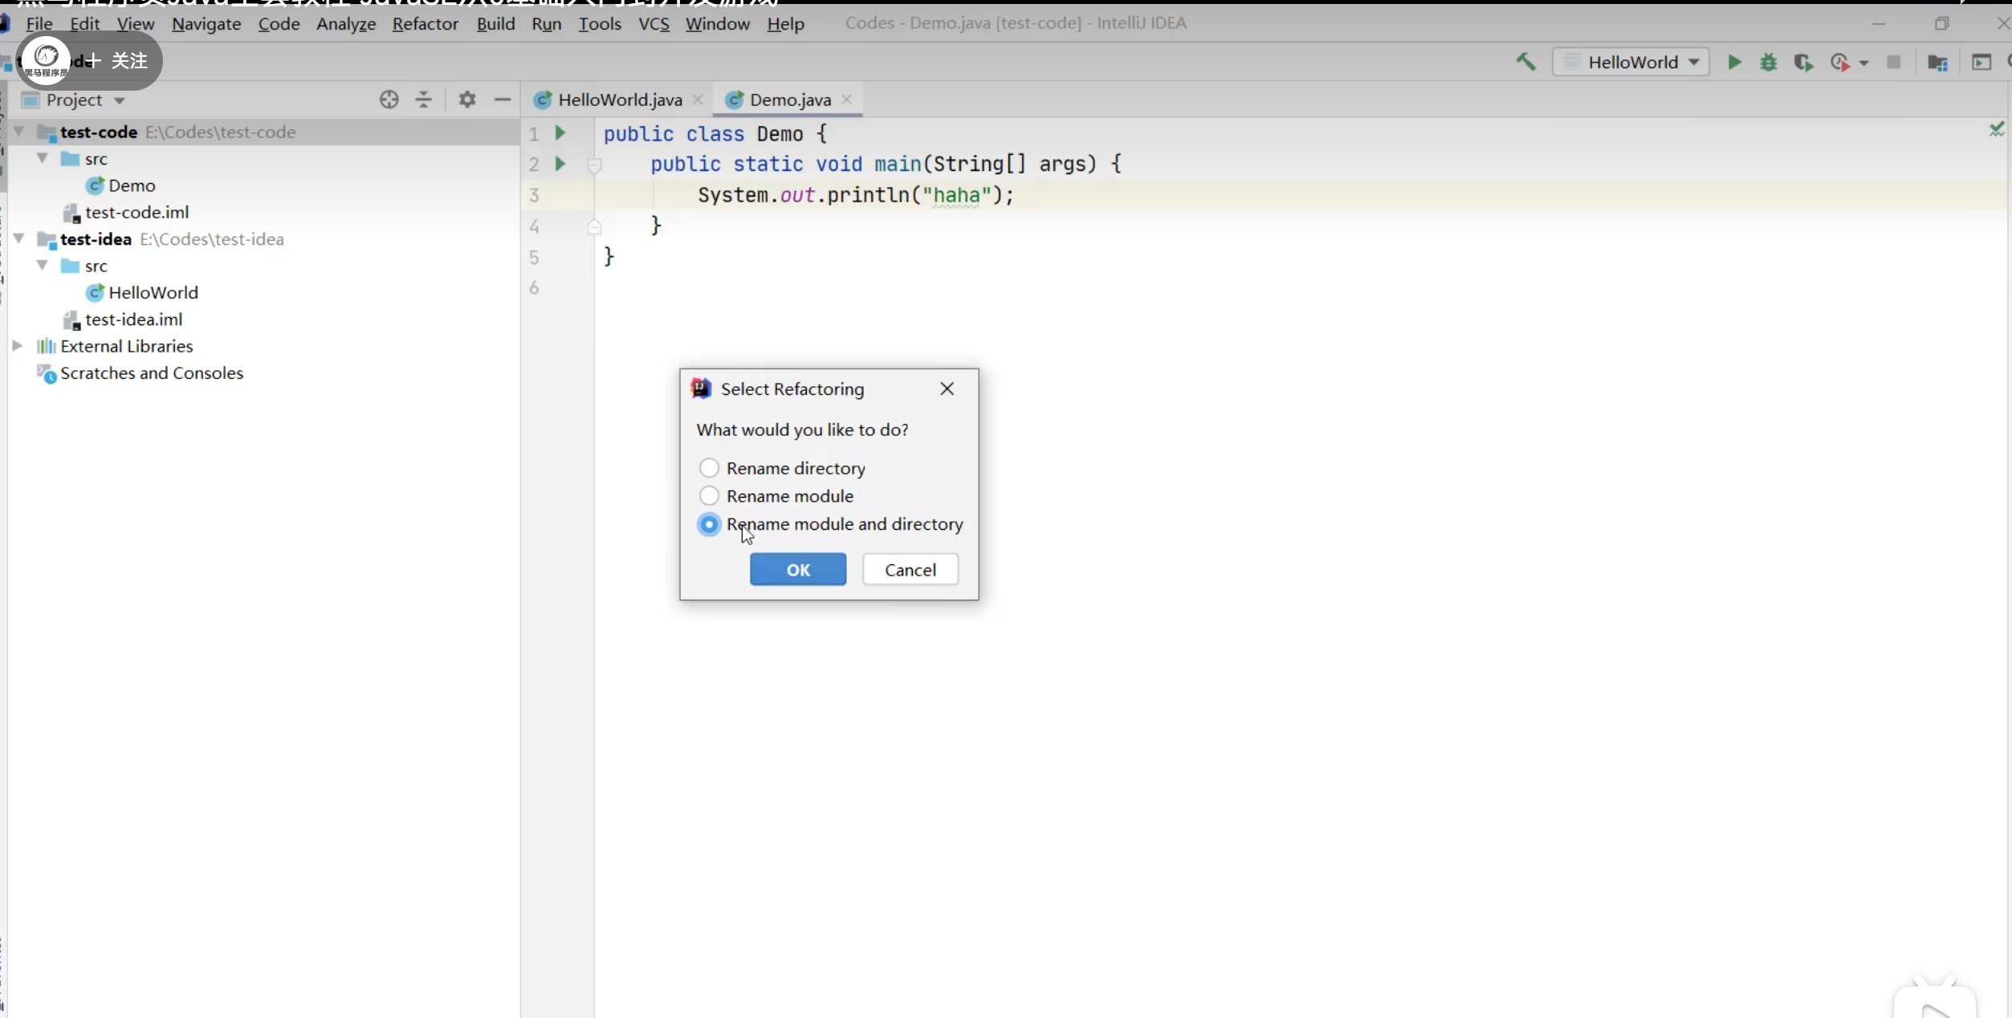Click the line 1 run gutter arrow
Image resolution: width=2012 pixels, height=1018 pixels.
(560, 132)
